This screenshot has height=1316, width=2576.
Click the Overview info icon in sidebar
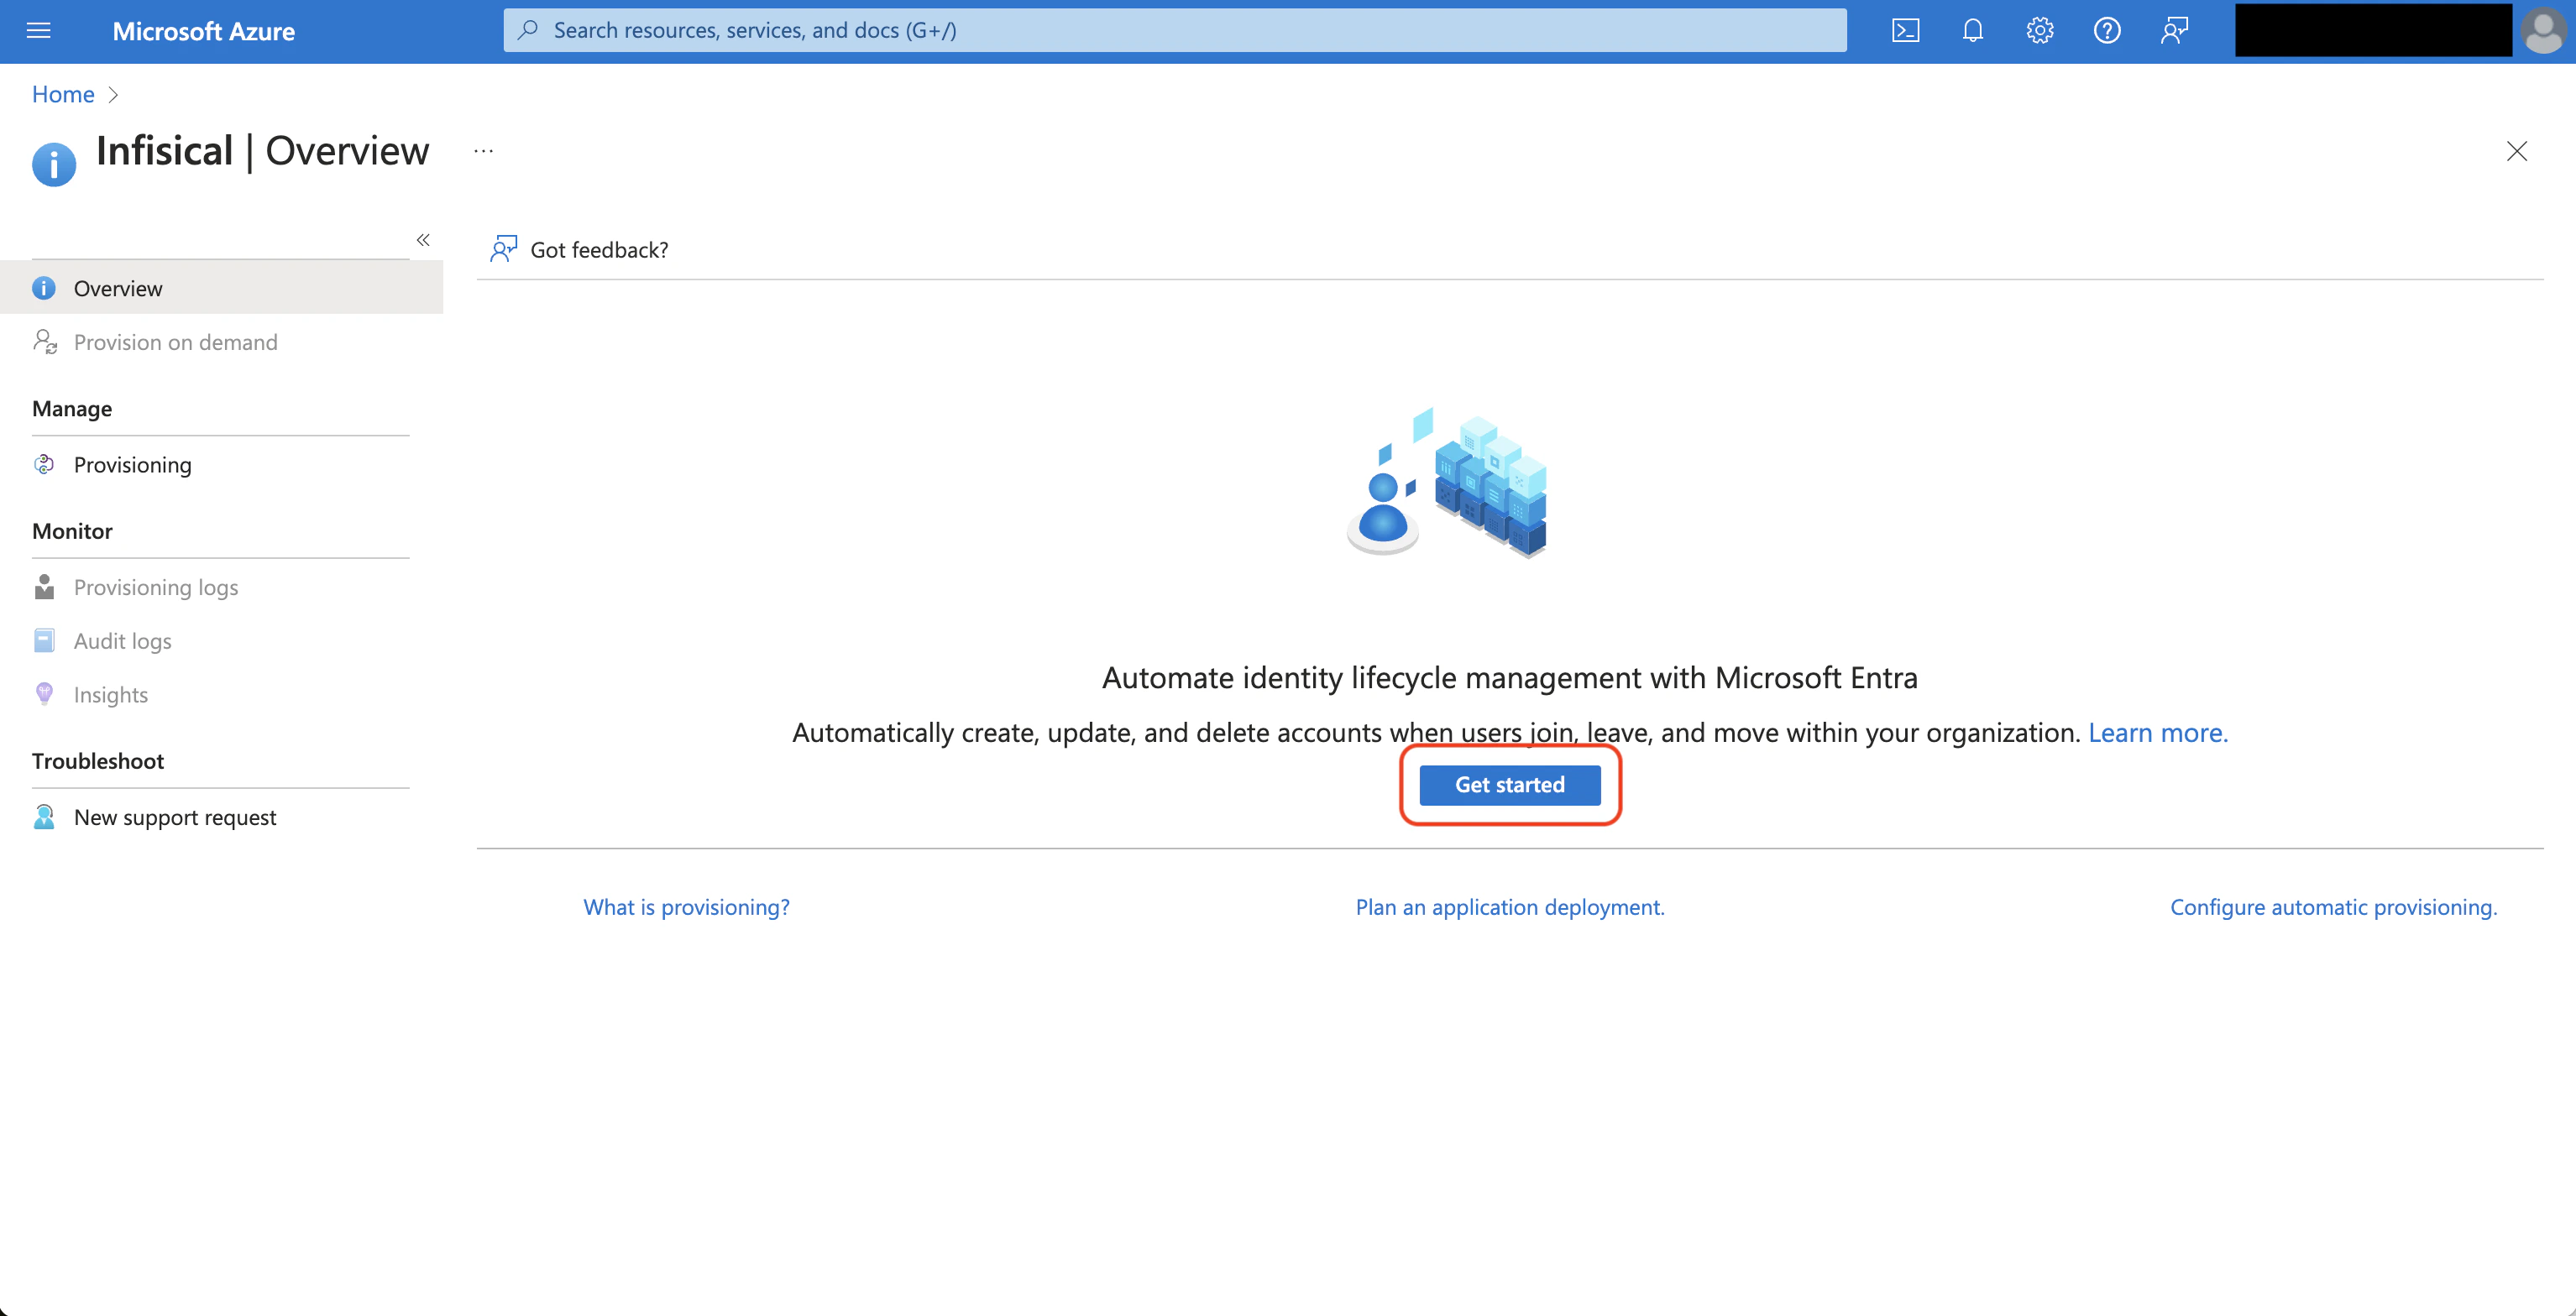[x=44, y=288]
